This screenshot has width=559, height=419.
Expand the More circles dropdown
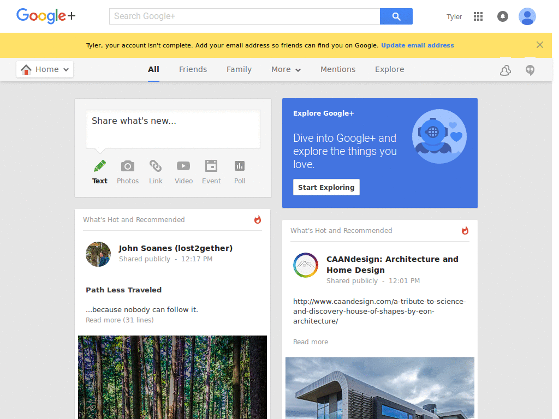coord(286,69)
